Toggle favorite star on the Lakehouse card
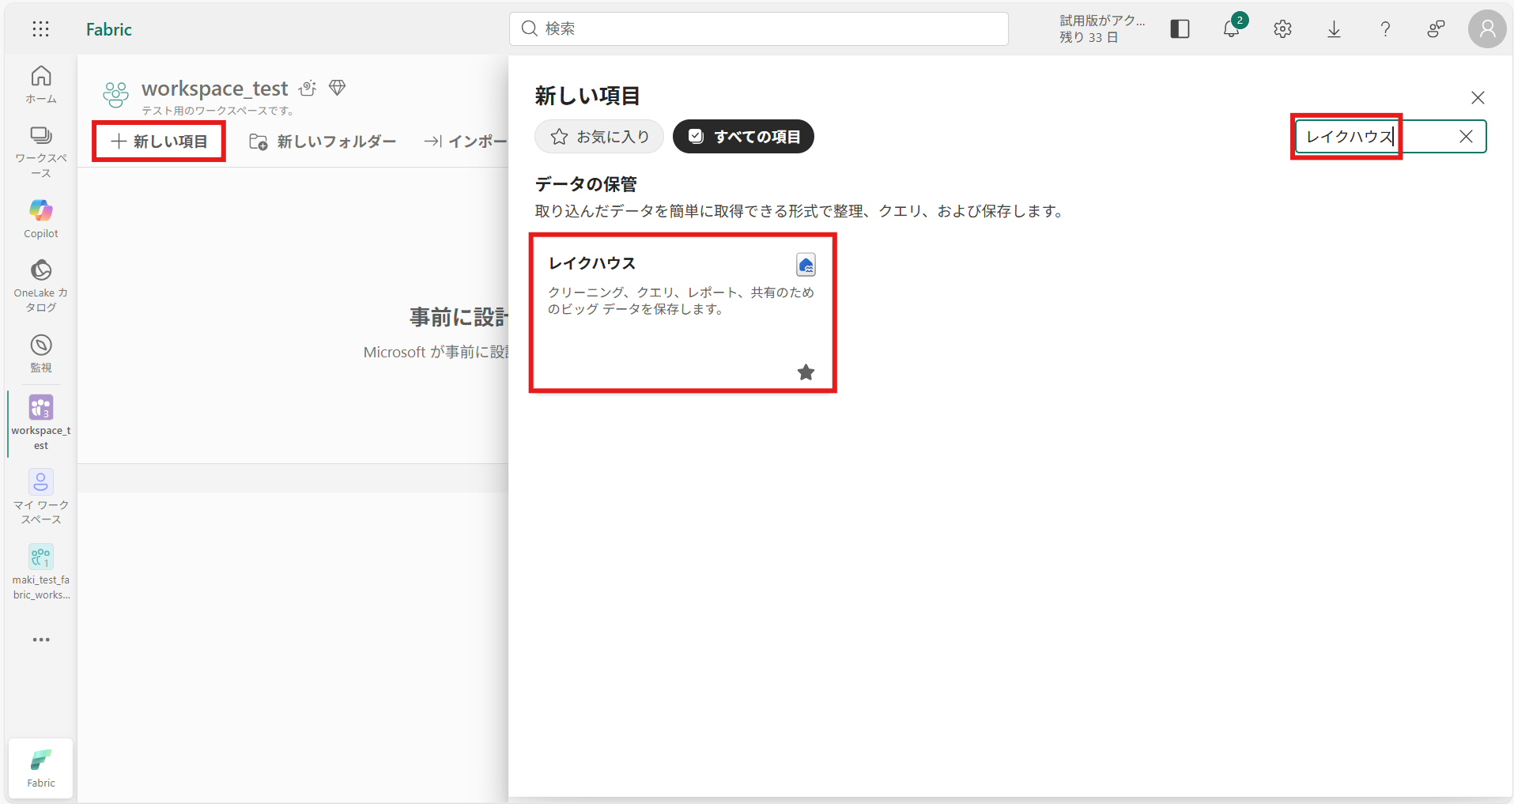Viewport: 1514px width, 804px height. click(x=806, y=372)
